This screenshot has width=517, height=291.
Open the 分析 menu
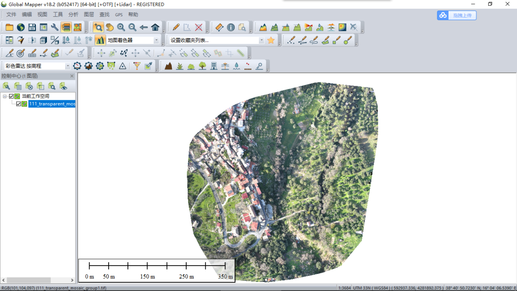(x=73, y=14)
